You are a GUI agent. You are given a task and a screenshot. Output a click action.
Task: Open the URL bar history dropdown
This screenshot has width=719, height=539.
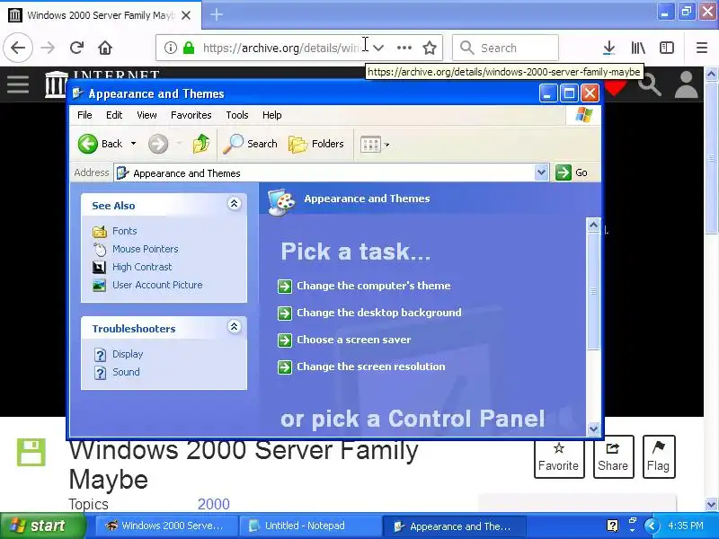click(378, 48)
